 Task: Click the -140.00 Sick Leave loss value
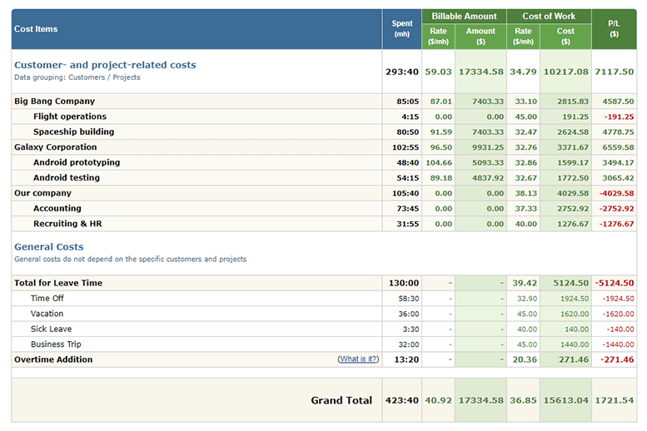tap(620, 329)
